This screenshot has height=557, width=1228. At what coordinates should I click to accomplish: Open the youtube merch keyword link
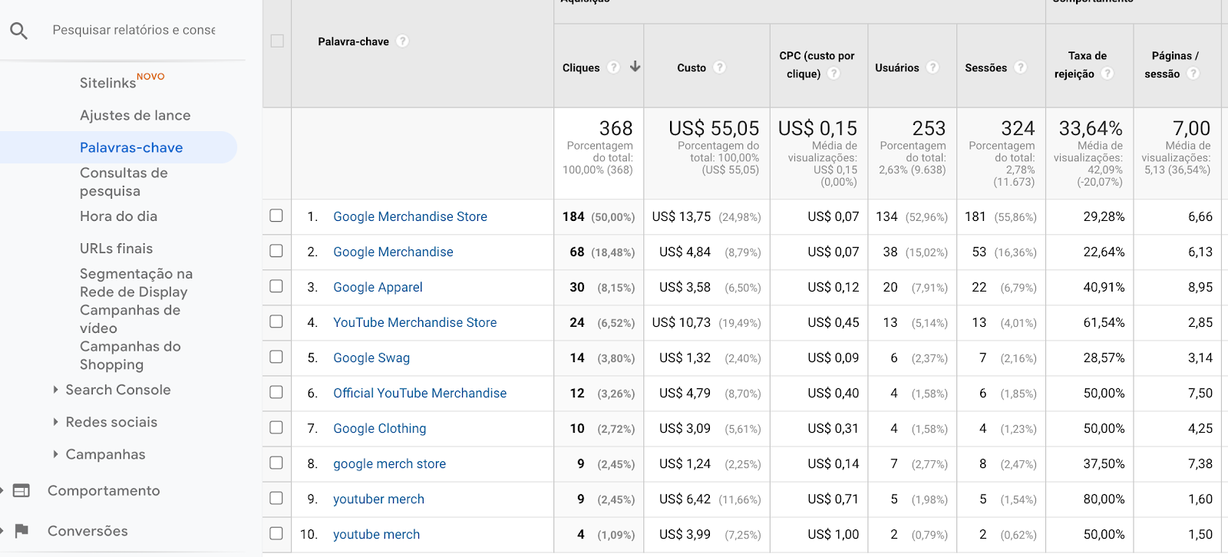(376, 534)
